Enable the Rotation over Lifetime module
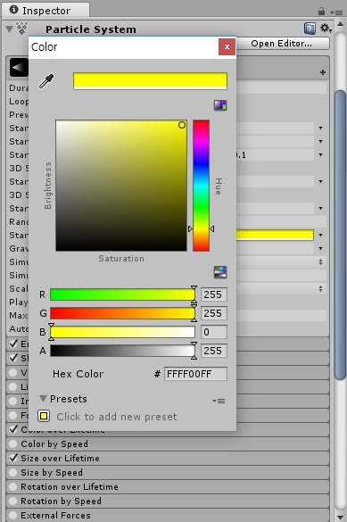Image resolution: width=347 pixels, height=522 pixels. click(13, 486)
